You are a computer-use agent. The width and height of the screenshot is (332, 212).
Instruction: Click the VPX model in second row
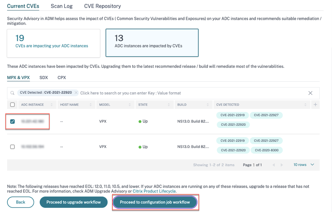point(103,147)
